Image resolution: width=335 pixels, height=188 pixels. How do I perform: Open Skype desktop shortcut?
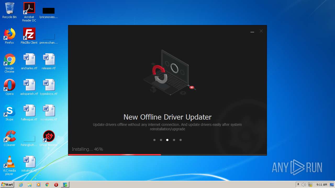[9, 113]
